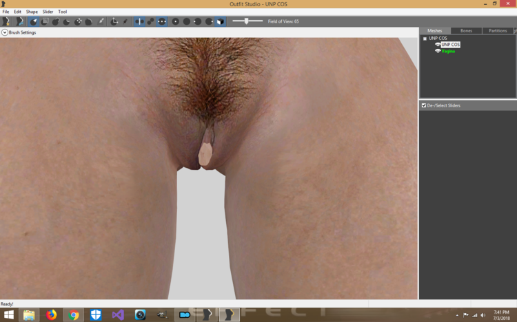
Task: Click the first circle-with-dot view icon
Action: (175, 22)
